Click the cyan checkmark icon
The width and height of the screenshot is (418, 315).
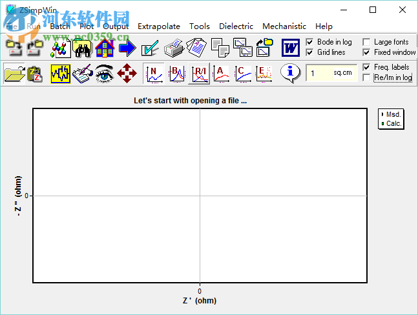(150, 48)
